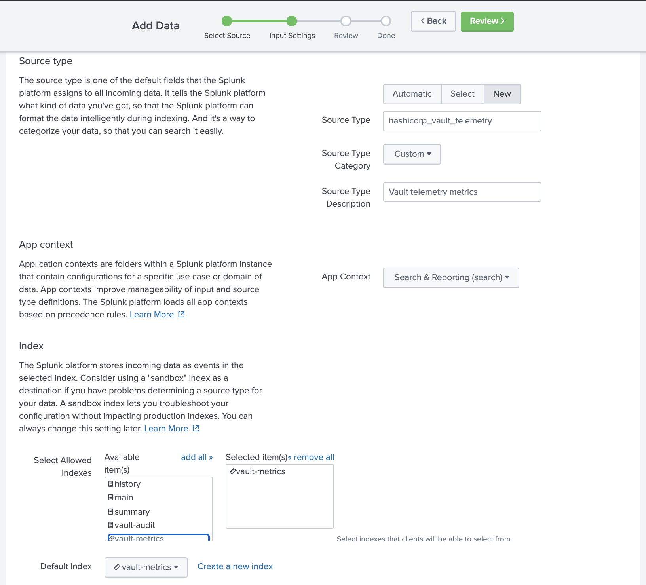
Task: Click the index icon beside vault-metrics in Available items
Action: [x=112, y=538]
